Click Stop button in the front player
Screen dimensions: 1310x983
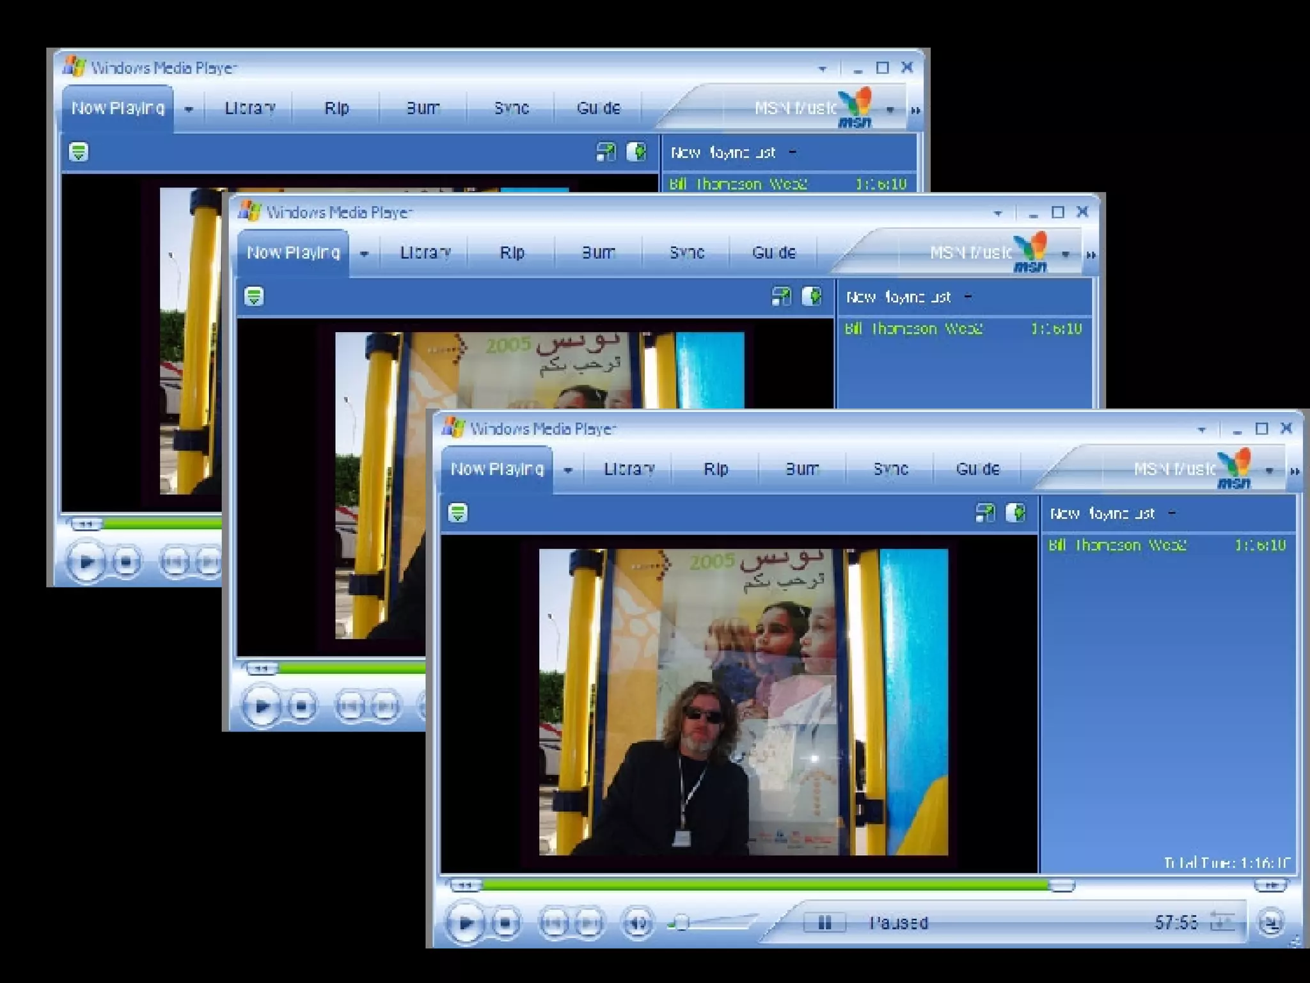point(505,922)
